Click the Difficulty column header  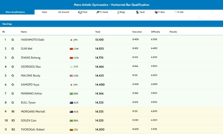(155, 32)
